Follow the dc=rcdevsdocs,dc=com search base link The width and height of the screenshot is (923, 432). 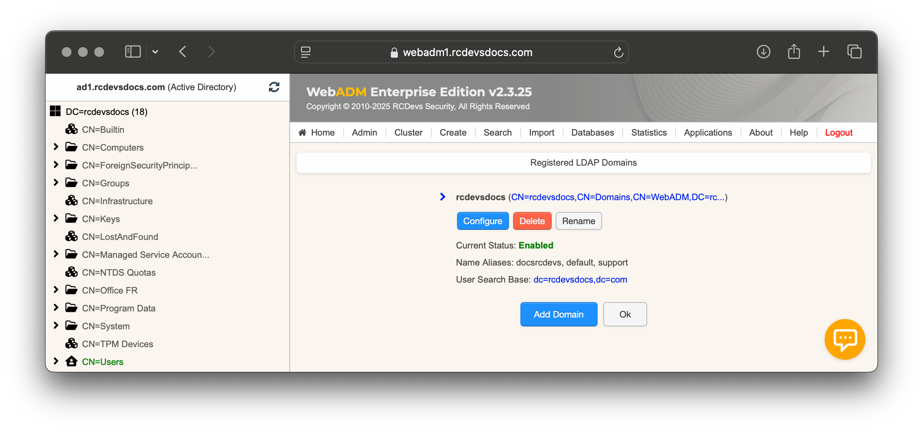(580, 279)
